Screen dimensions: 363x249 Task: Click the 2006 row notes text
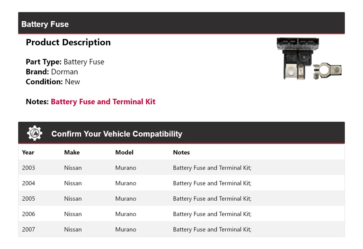(x=212, y=214)
